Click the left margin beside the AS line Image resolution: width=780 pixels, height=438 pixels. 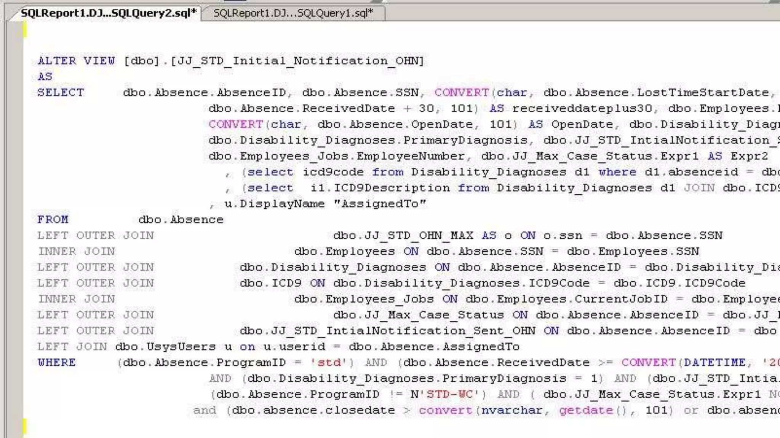tap(15, 77)
